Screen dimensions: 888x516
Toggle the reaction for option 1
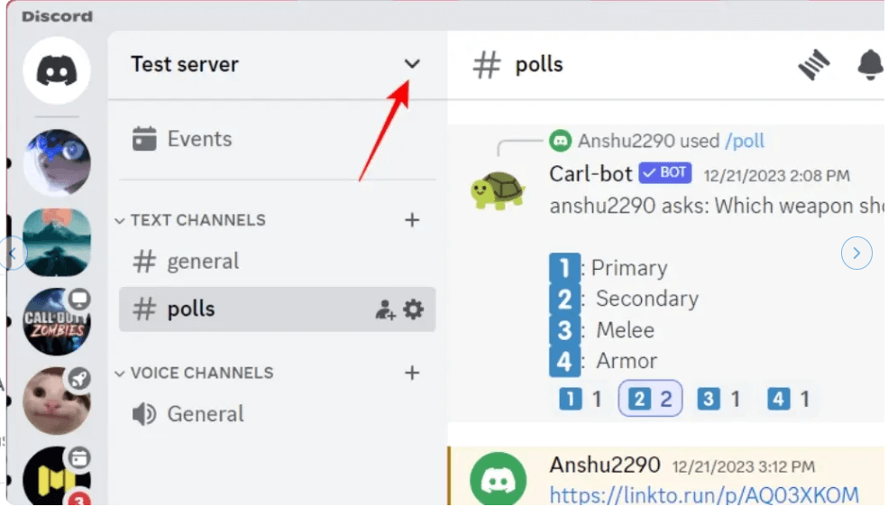(x=580, y=399)
